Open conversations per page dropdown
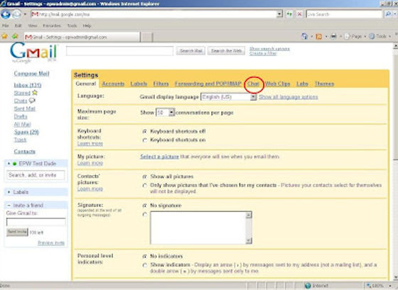 click(x=165, y=113)
